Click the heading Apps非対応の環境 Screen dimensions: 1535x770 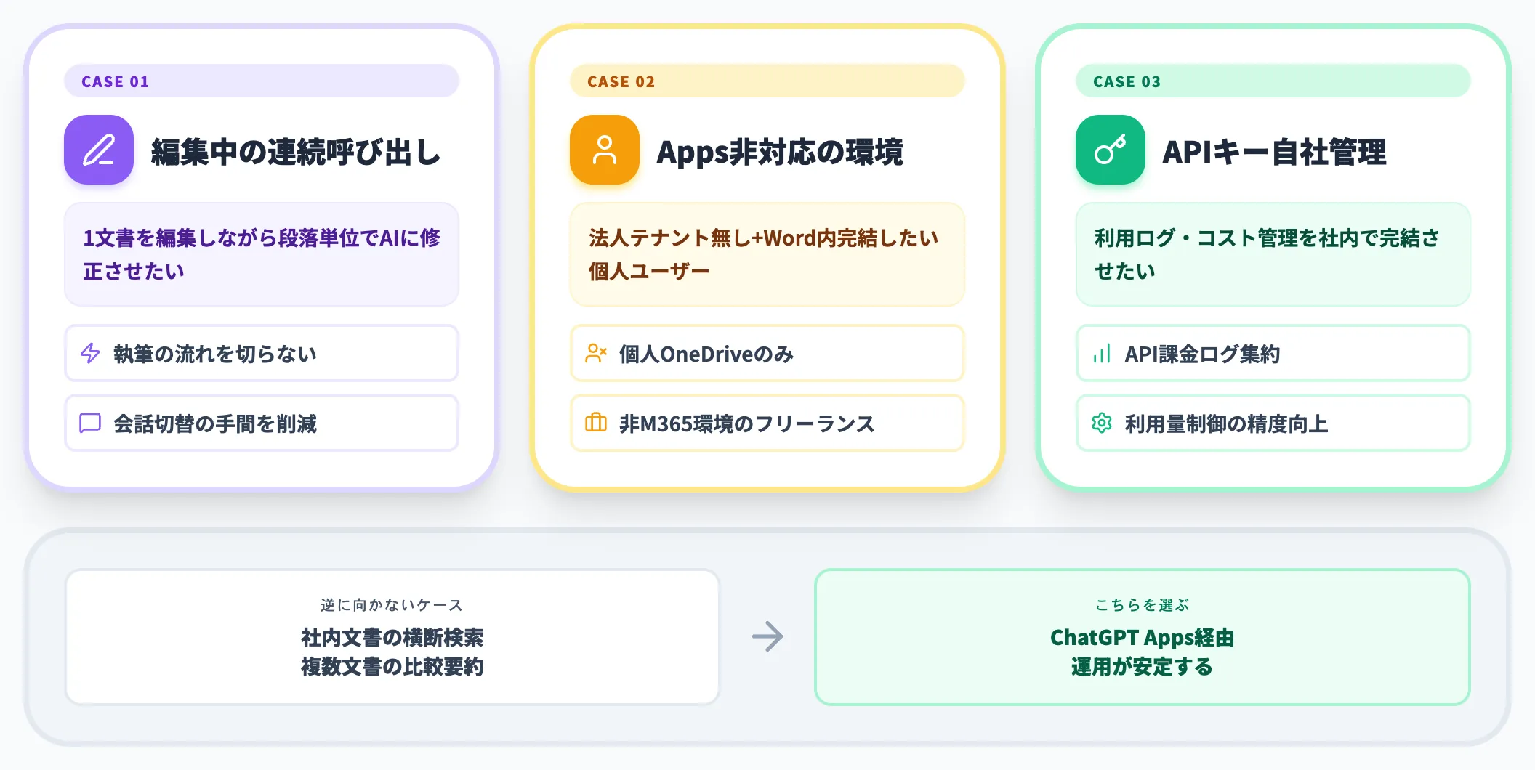pos(780,152)
